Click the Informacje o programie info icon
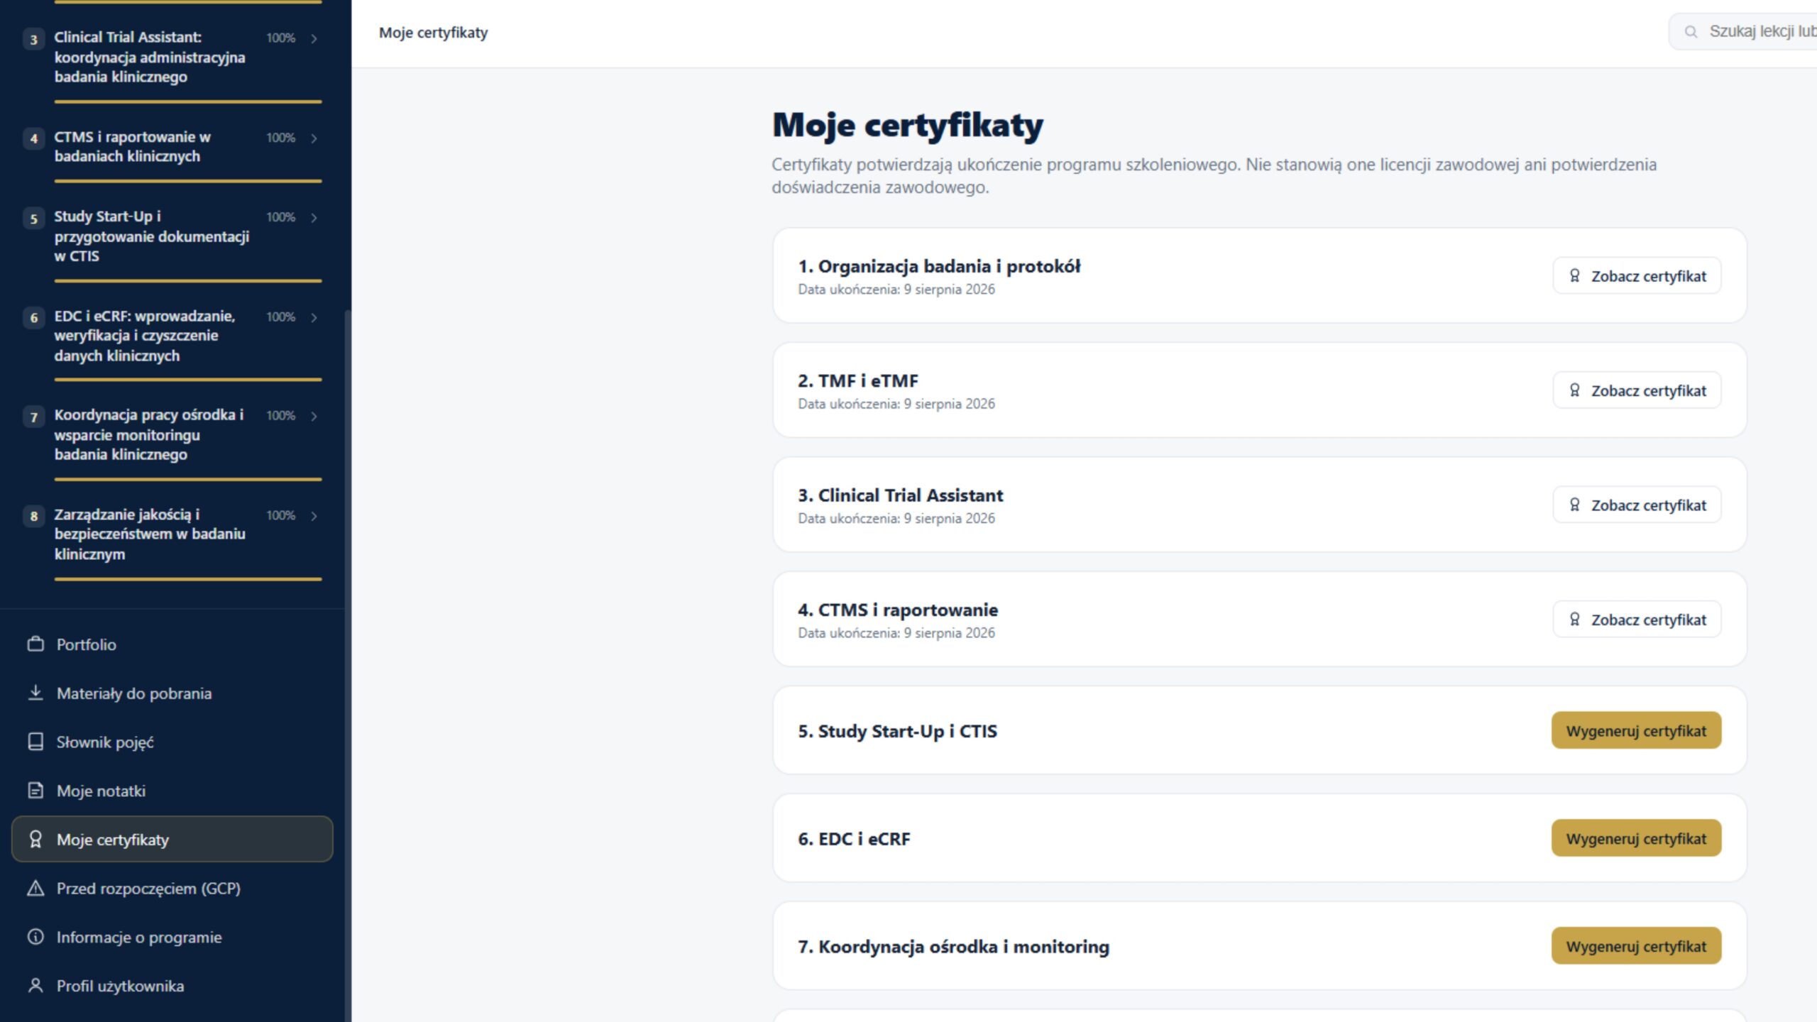1817x1022 pixels. (x=35, y=937)
